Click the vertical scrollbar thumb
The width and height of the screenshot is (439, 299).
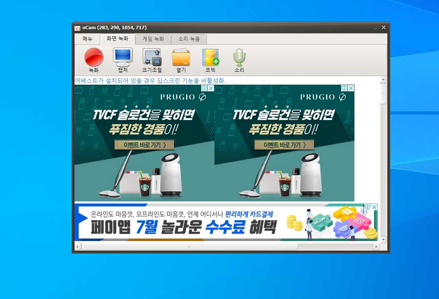pyautogui.click(x=383, y=93)
